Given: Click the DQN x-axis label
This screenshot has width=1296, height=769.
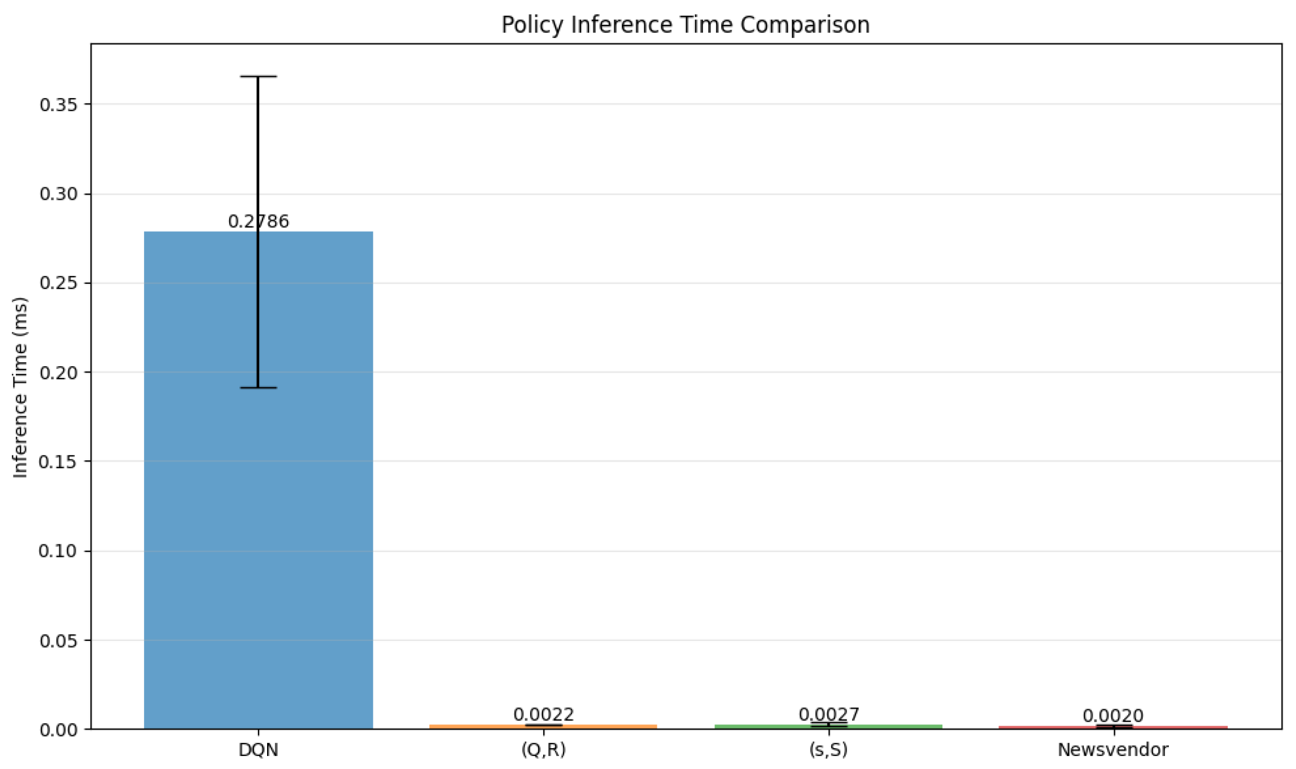Looking at the screenshot, I should click(259, 750).
